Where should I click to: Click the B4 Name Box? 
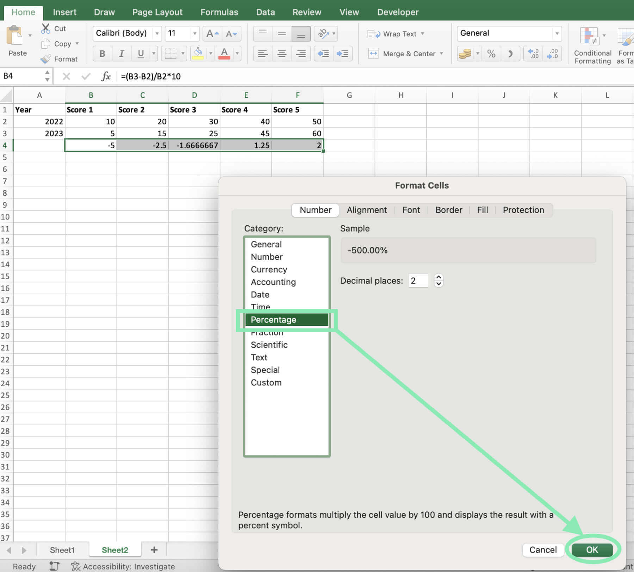tap(22, 76)
